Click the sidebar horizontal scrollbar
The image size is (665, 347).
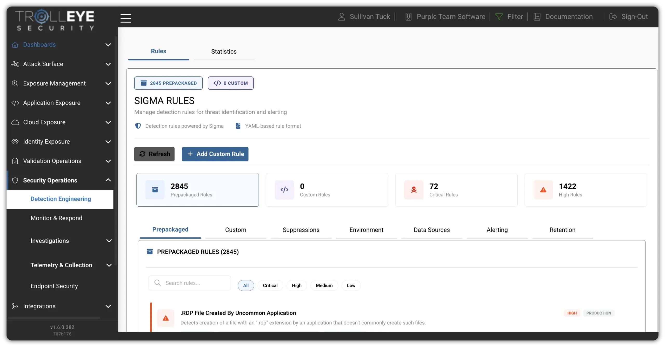click(x=54, y=318)
